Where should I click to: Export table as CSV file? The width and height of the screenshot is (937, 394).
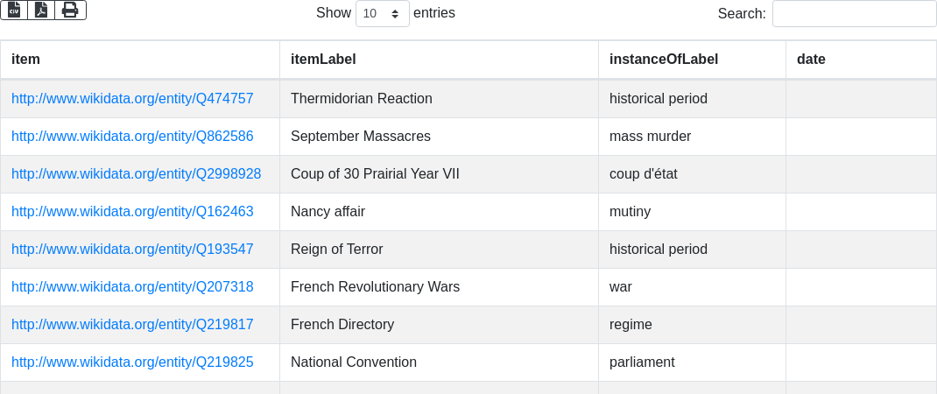click(x=14, y=11)
